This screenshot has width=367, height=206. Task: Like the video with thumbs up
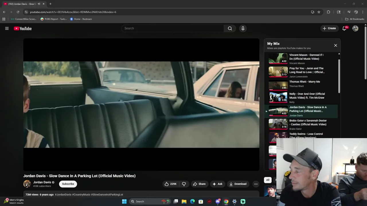click(167, 184)
